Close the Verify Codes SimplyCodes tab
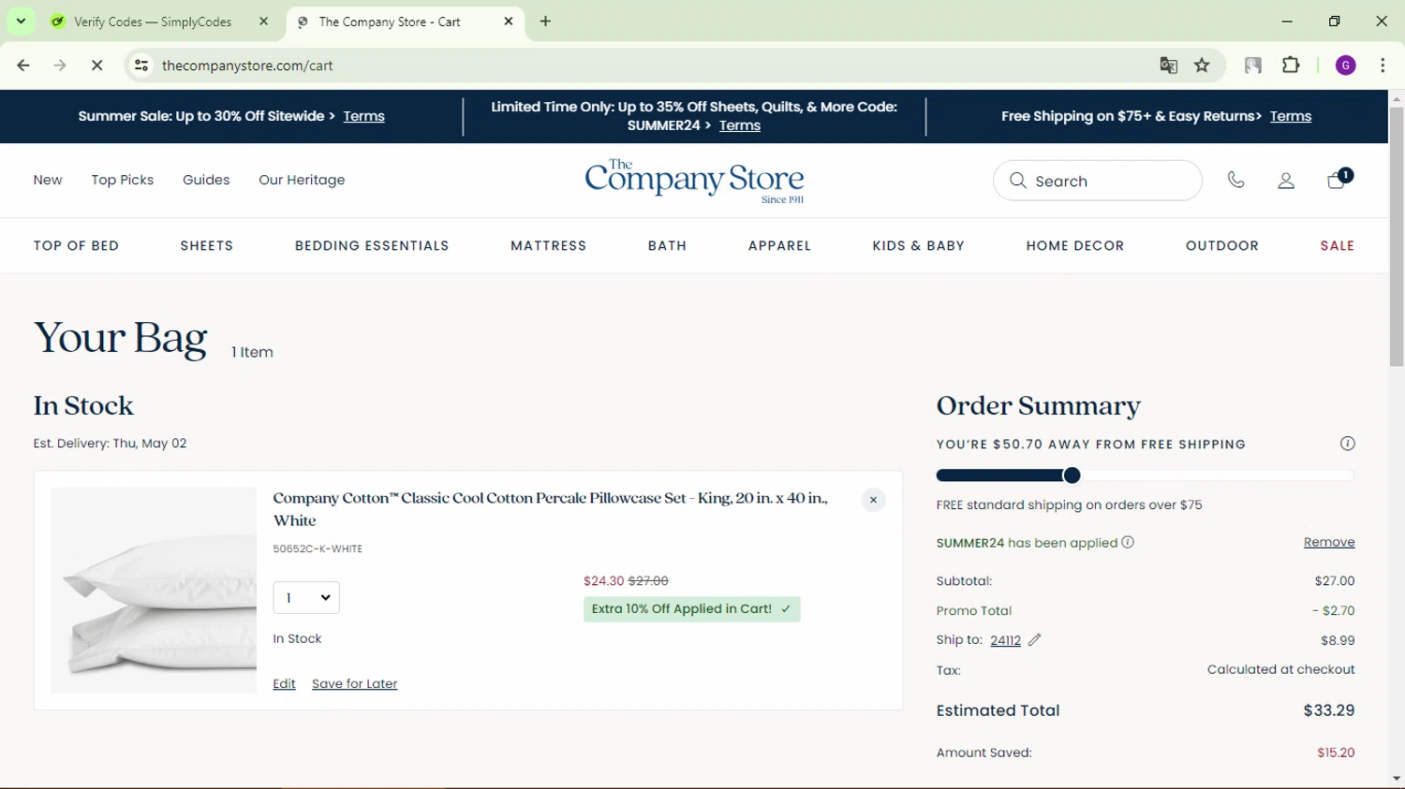 point(264,22)
